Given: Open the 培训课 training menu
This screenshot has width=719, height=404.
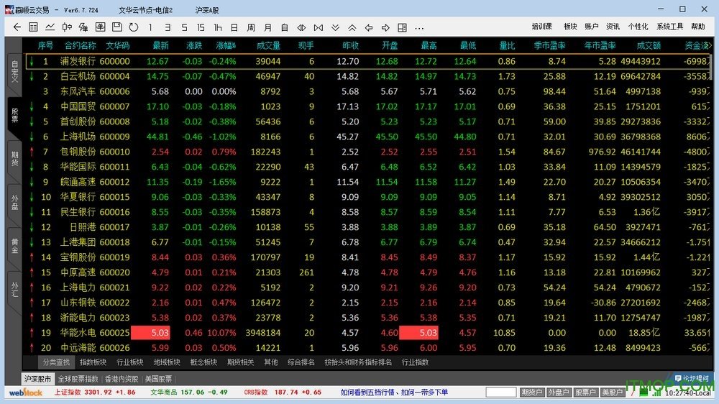Looking at the screenshot, I should 541,27.
